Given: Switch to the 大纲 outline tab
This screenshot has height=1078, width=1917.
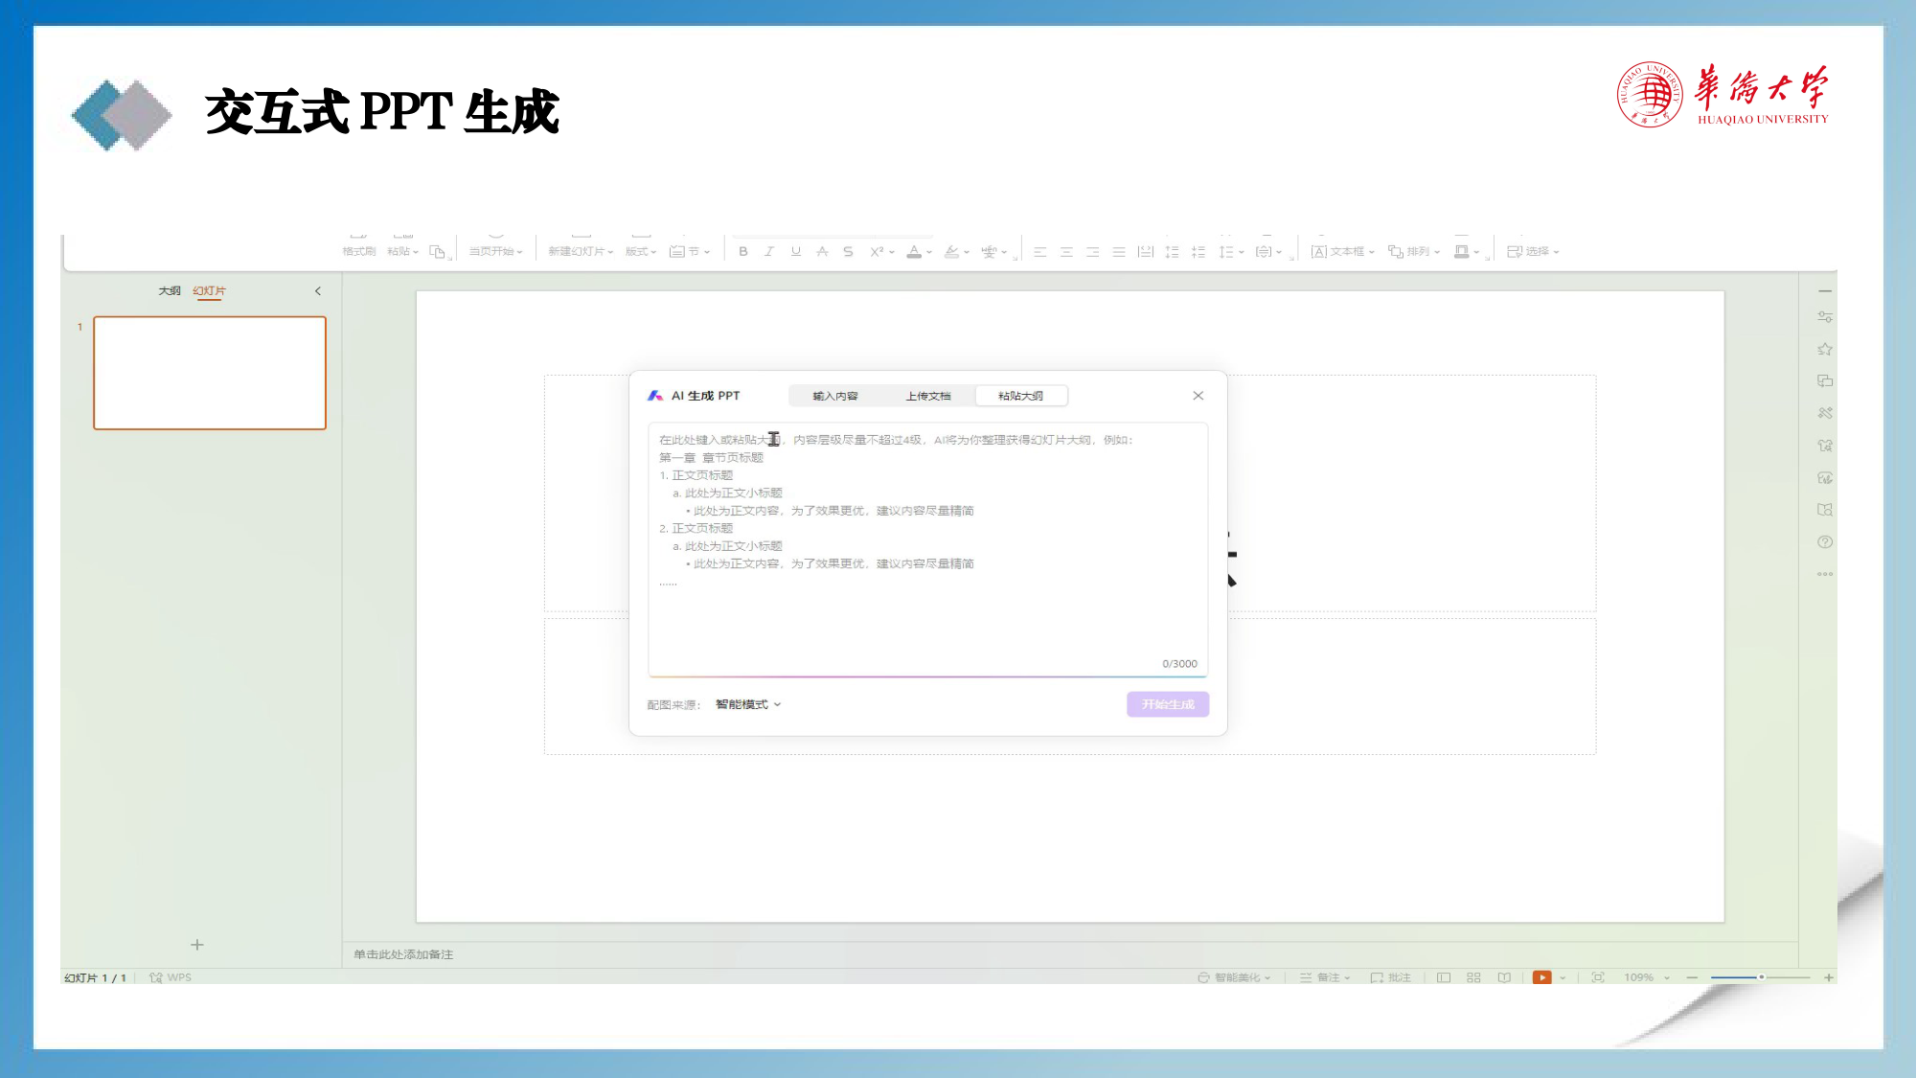Looking at the screenshot, I should point(170,290).
